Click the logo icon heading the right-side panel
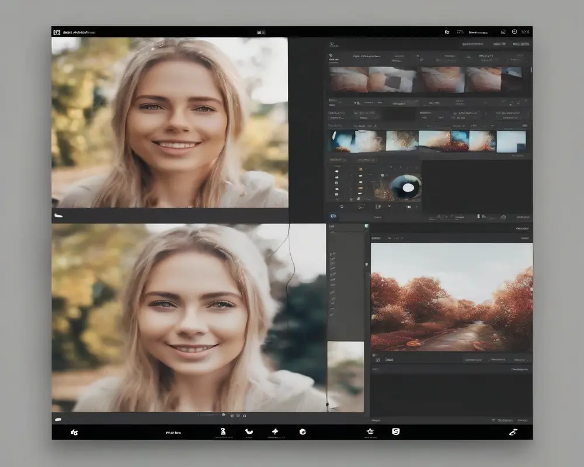This screenshot has width=584, height=467. click(333, 45)
